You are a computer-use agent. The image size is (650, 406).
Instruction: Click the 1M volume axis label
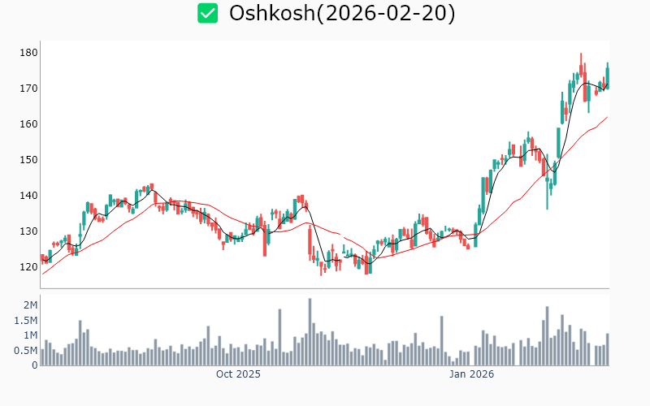[30, 335]
